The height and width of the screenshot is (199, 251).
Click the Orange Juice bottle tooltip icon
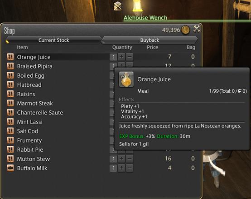(x=126, y=80)
